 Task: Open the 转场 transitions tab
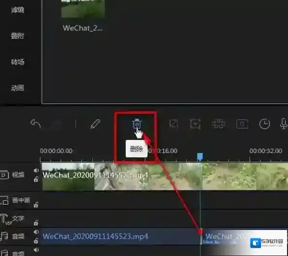(x=17, y=62)
